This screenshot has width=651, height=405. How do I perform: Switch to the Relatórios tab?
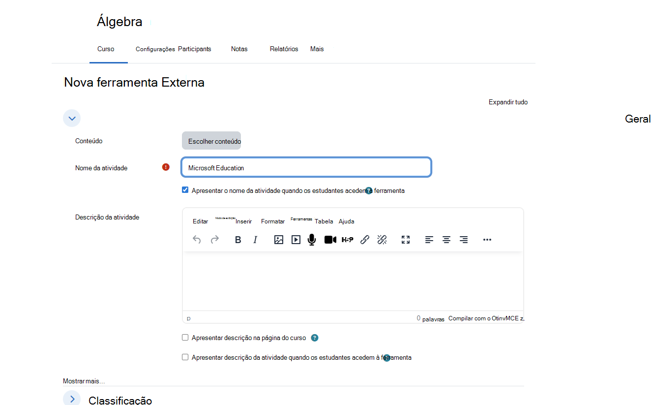pyautogui.click(x=284, y=49)
